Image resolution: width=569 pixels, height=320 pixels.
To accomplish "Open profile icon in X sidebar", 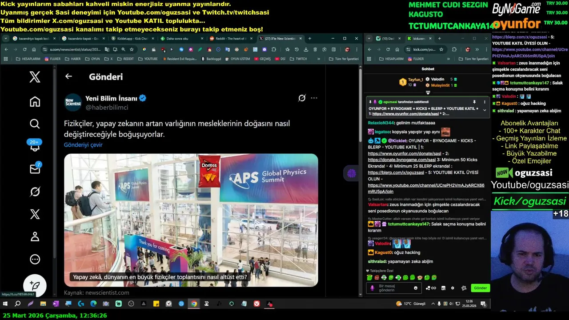I will [35, 236].
